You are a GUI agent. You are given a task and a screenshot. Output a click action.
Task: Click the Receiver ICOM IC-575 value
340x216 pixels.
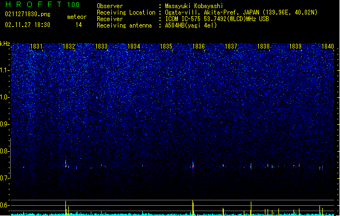tap(217, 19)
